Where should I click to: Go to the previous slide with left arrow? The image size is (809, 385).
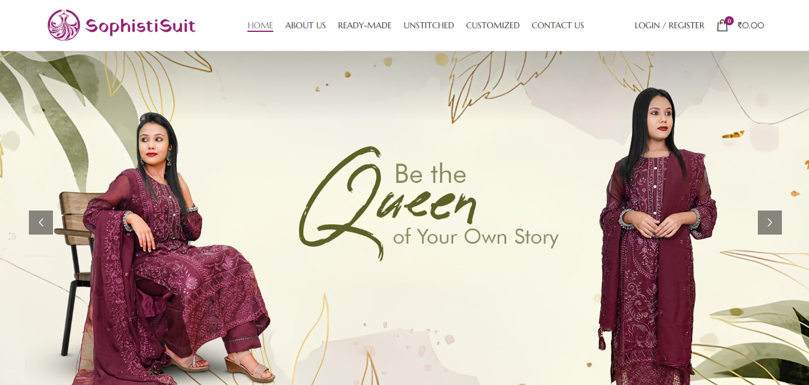click(x=41, y=223)
